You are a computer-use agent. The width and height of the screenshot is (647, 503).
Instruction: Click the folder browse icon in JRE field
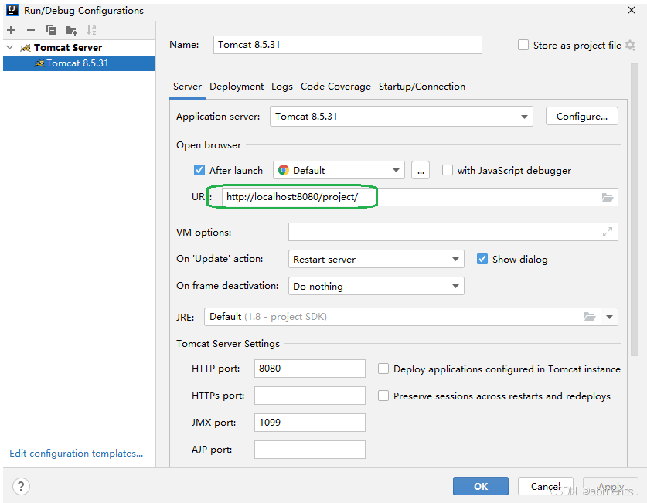590,317
